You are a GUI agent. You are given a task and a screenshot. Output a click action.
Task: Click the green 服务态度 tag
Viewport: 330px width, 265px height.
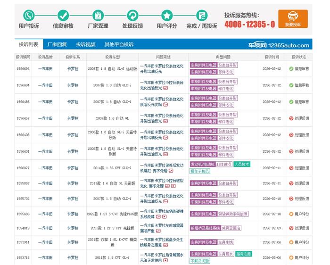click(244, 254)
